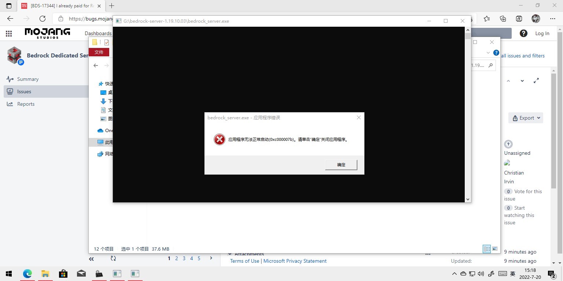Go to results page 3
563x281 pixels.
click(184, 258)
